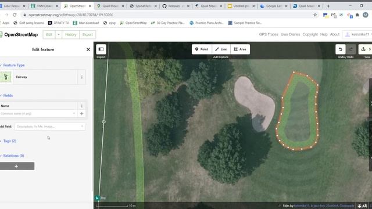Open the Copyright link
Screen dimensions: 372x209
pos(310,34)
